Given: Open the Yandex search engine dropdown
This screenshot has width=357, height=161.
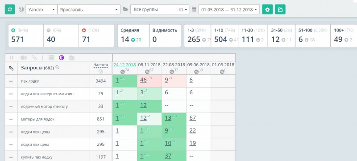Looking at the screenshot, I should pyautogui.click(x=42, y=9).
